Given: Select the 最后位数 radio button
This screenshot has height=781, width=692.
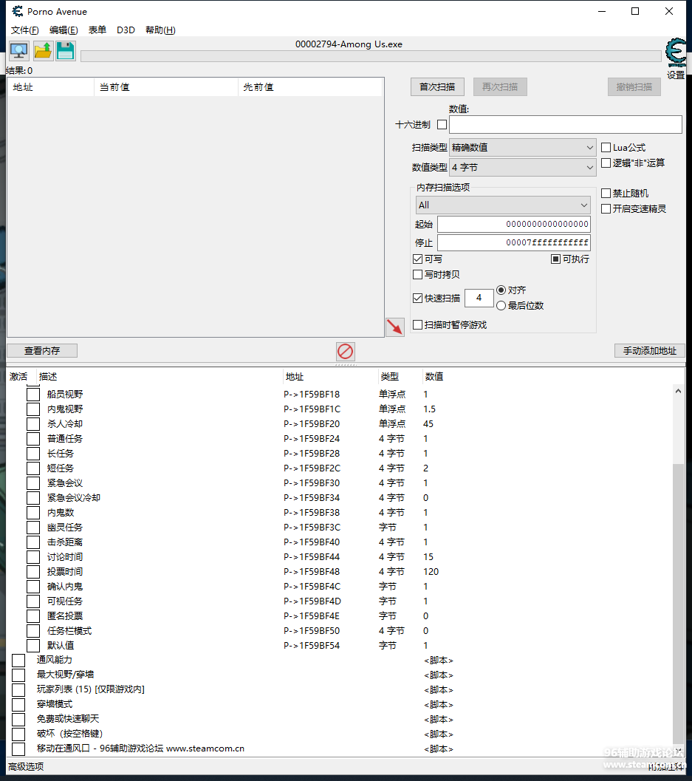Looking at the screenshot, I should click(501, 306).
